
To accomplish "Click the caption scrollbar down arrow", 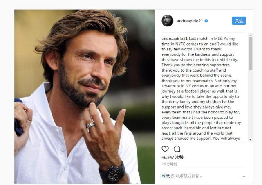I will point(250,139).
